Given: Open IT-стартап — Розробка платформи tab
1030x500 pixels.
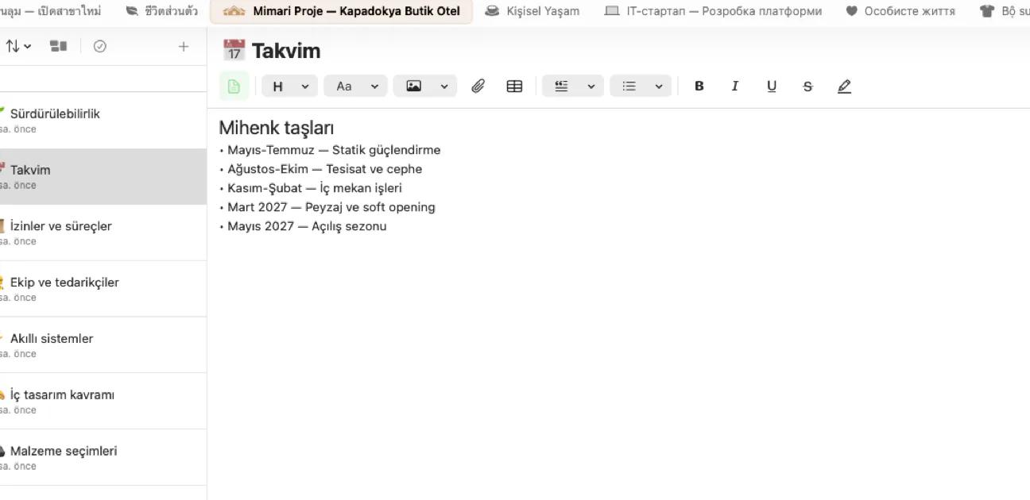Looking at the screenshot, I should (714, 11).
